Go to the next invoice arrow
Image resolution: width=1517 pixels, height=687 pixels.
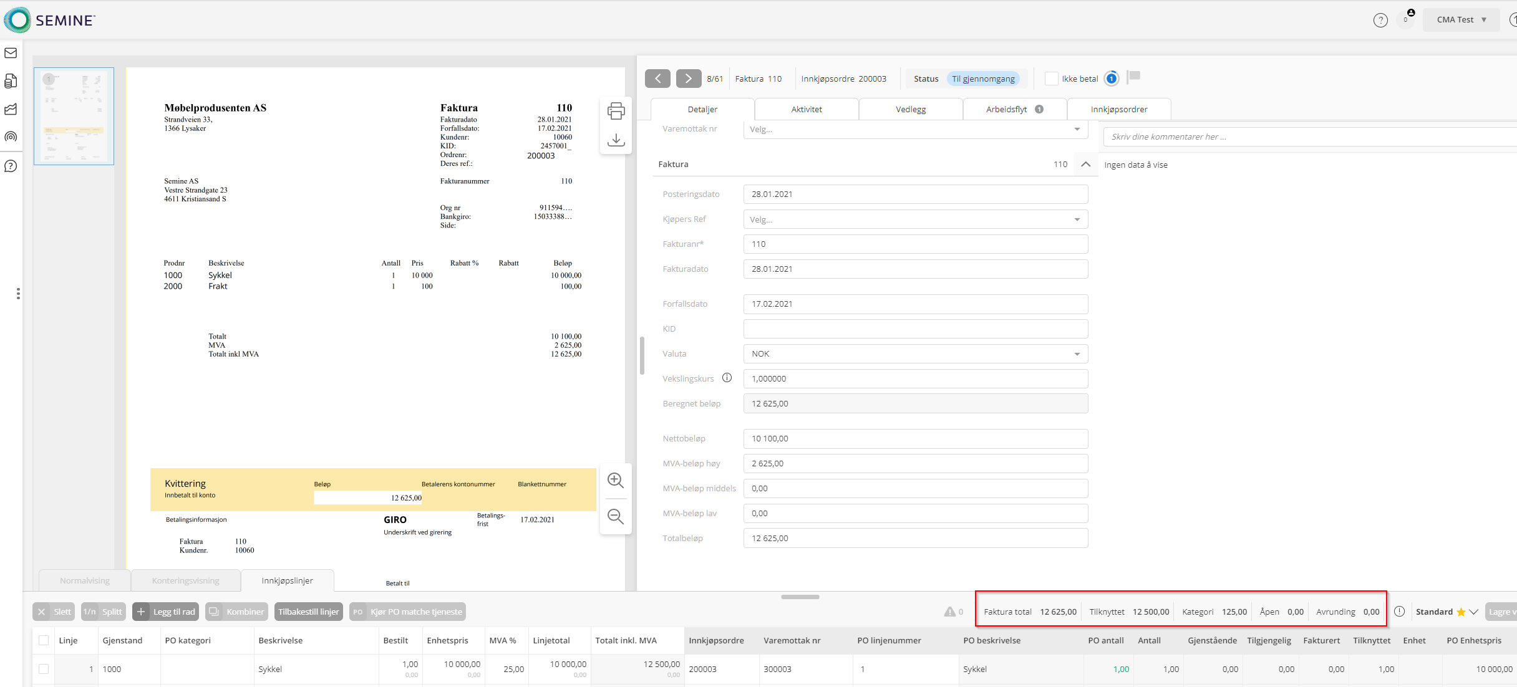pyautogui.click(x=688, y=79)
